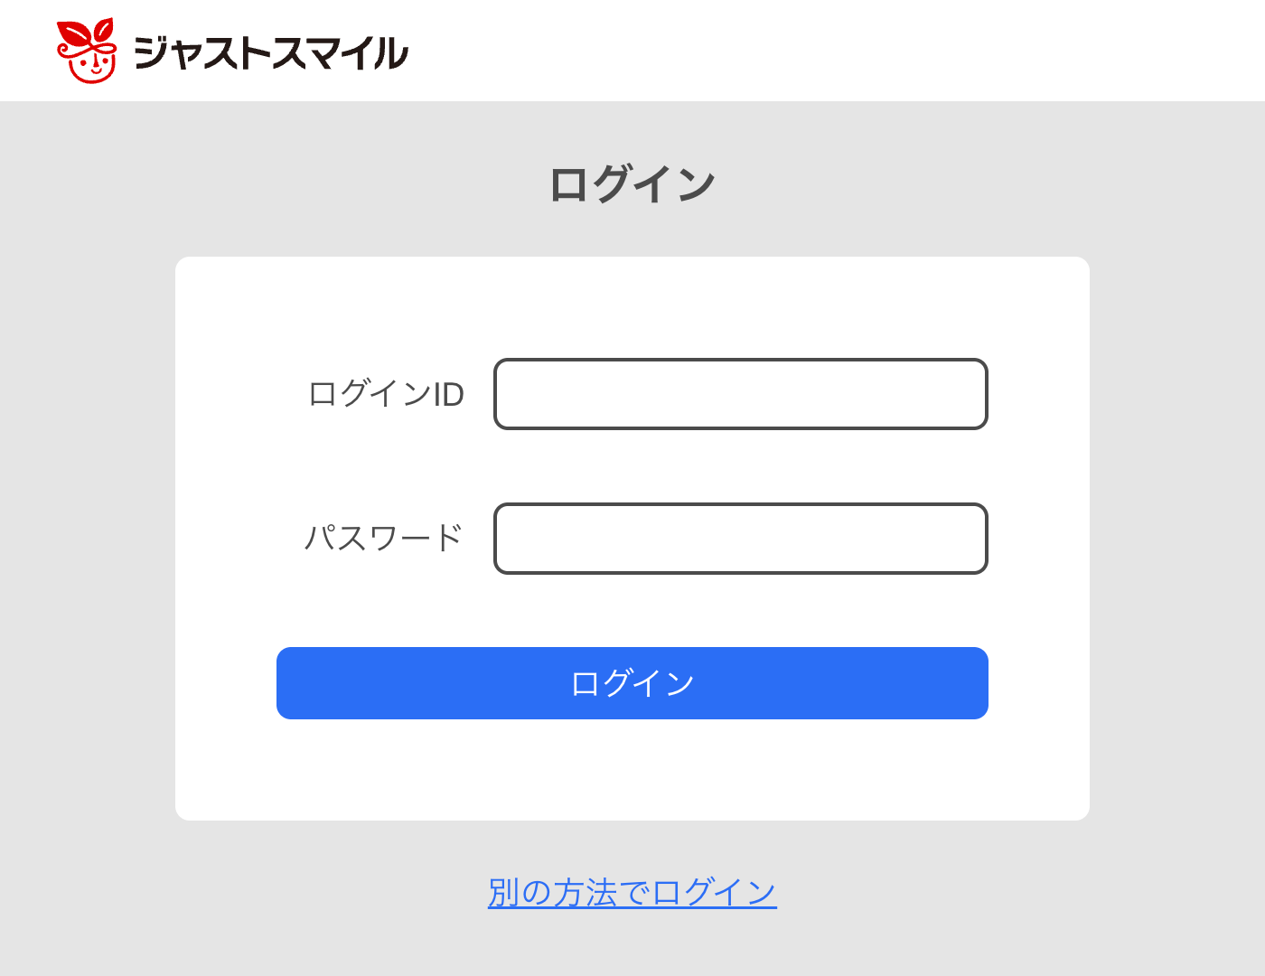
Task: Click the red smiling face logo icon
Action: (x=87, y=52)
